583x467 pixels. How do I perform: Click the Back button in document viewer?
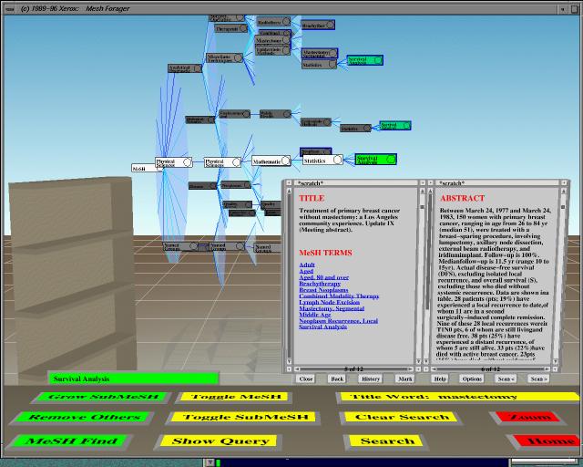point(337,379)
